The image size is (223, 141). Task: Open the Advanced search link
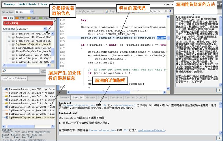44,71
